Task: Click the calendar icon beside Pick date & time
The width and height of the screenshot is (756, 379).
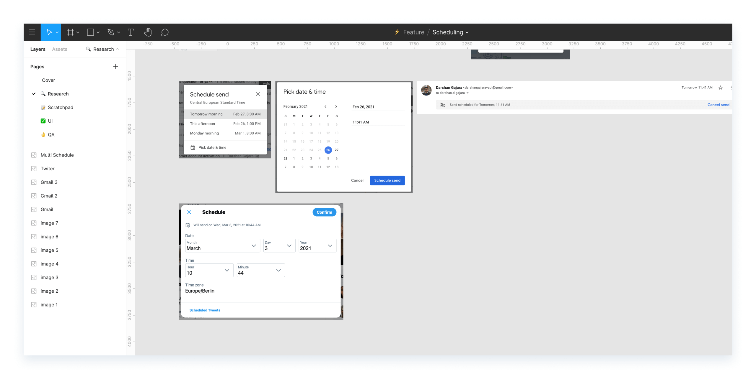Action: pyautogui.click(x=193, y=147)
